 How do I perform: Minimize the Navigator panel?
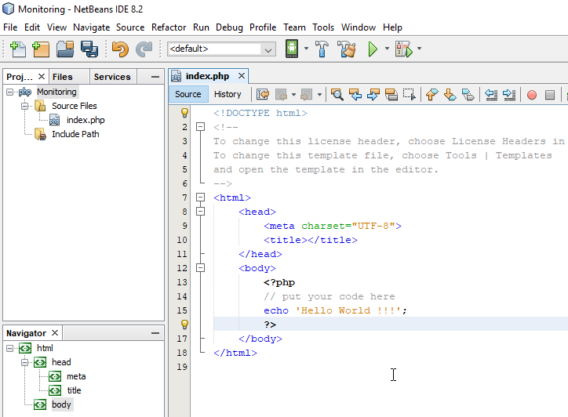[x=155, y=333]
